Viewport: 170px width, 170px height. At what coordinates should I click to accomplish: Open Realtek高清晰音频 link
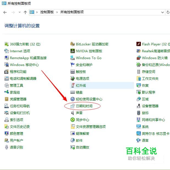tap(156, 51)
